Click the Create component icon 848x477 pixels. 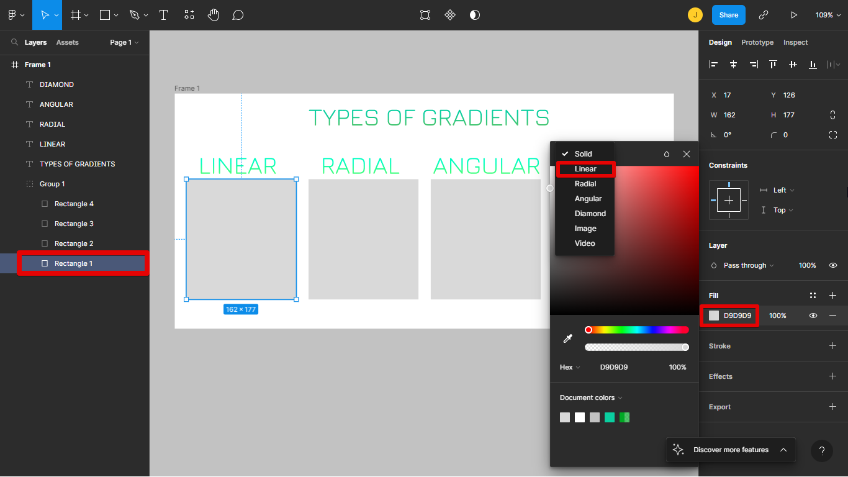click(x=450, y=15)
